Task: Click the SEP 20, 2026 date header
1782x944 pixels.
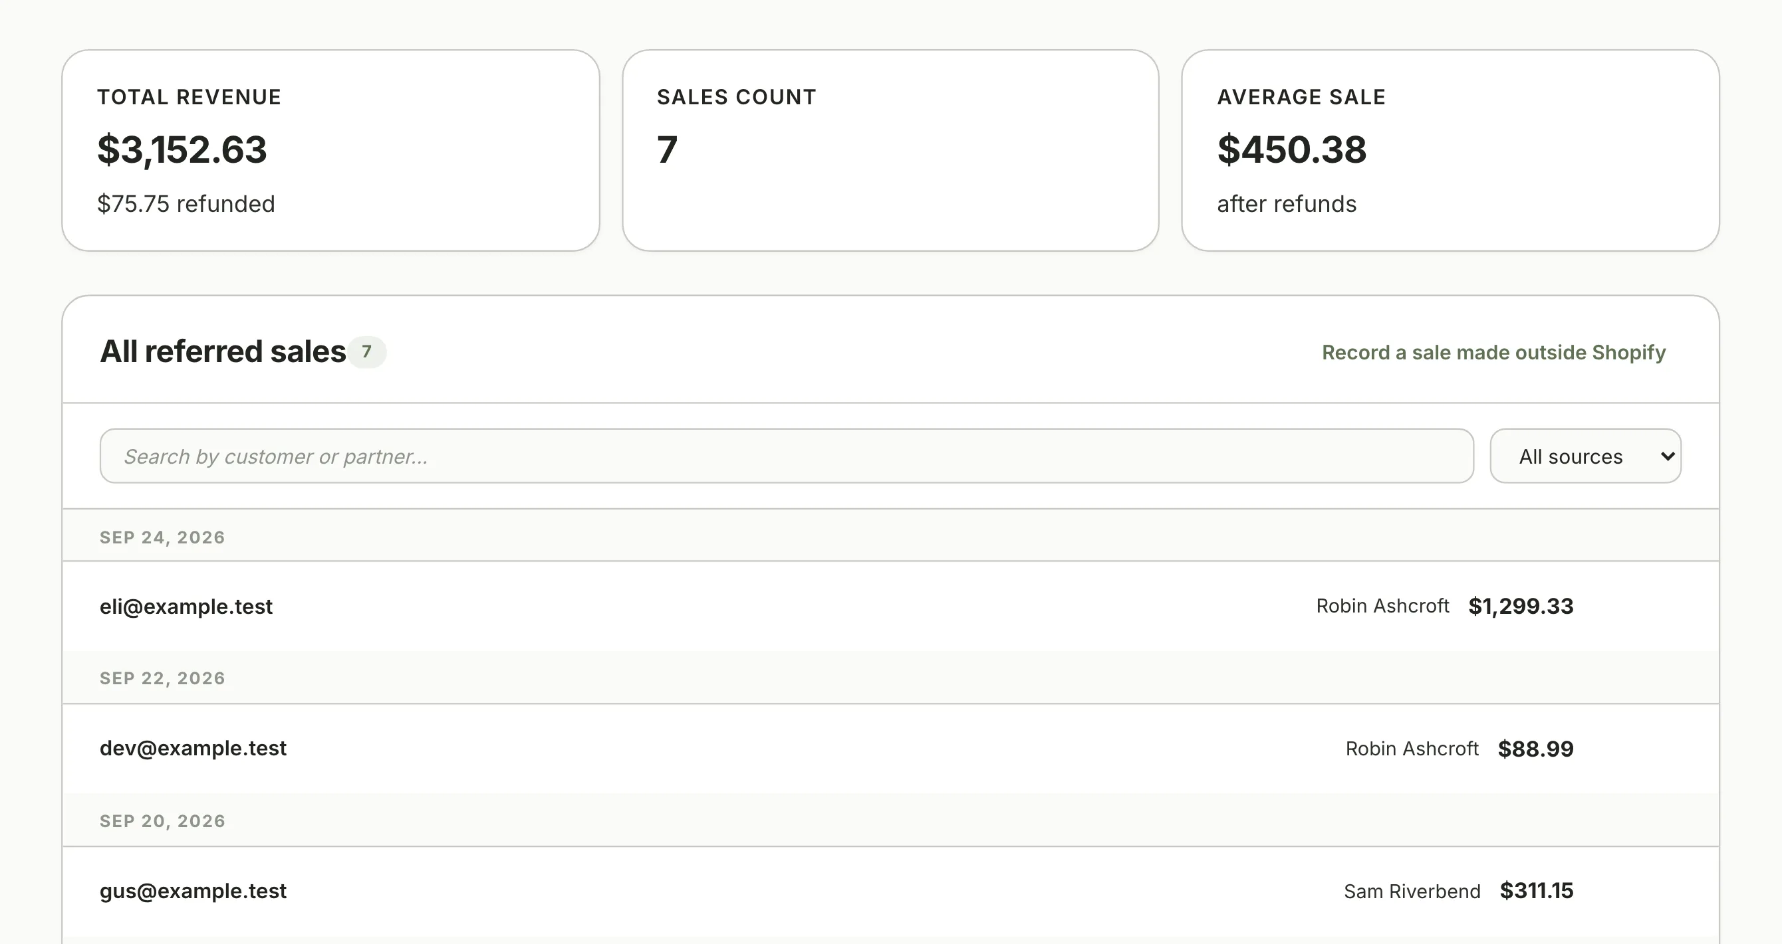Action: (x=162, y=821)
